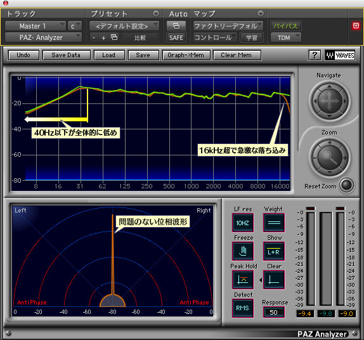Expand the デフォルト設定 preset dropdown
Image resolution: width=364 pixels, height=340 pixels.
click(124, 26)
